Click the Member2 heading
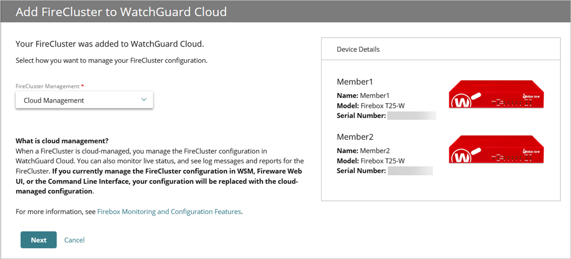571x259 pixels. [354, 137]
